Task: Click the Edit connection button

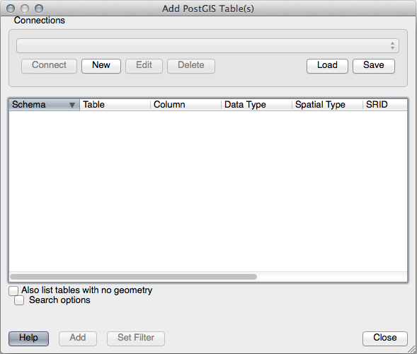Action: point(144,66)
